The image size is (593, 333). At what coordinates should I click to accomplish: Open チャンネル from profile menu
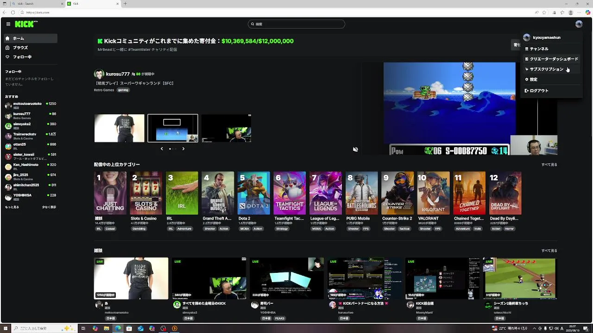pyautogui.click(x=551, y=49)
